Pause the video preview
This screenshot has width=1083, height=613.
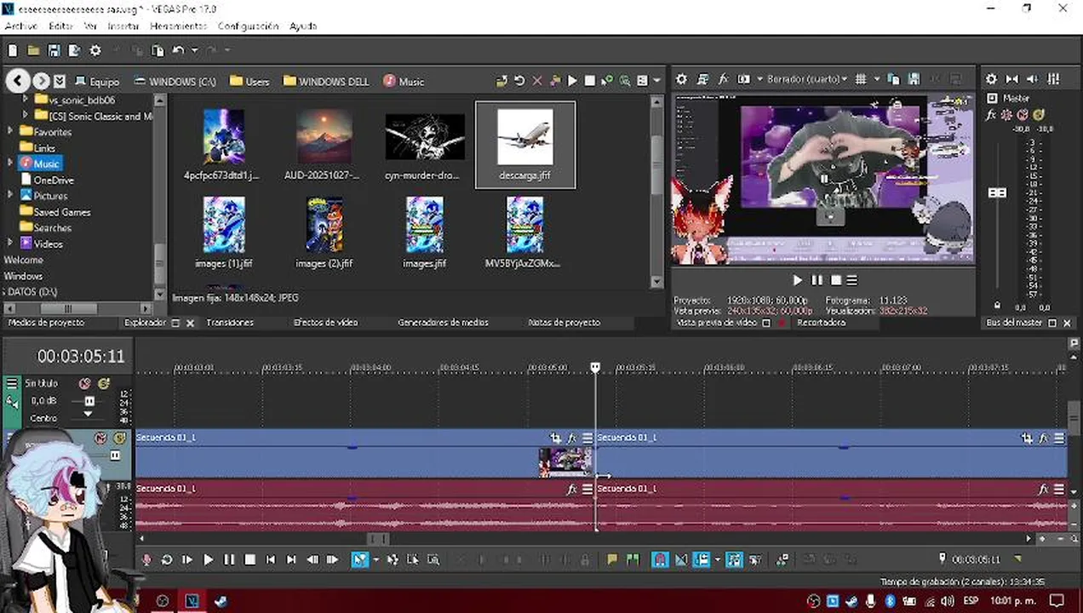pos(817,280)
